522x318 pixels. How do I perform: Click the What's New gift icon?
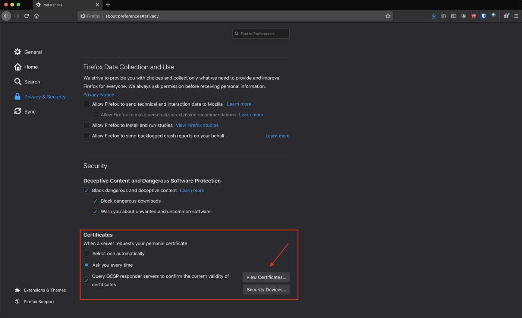506,16
